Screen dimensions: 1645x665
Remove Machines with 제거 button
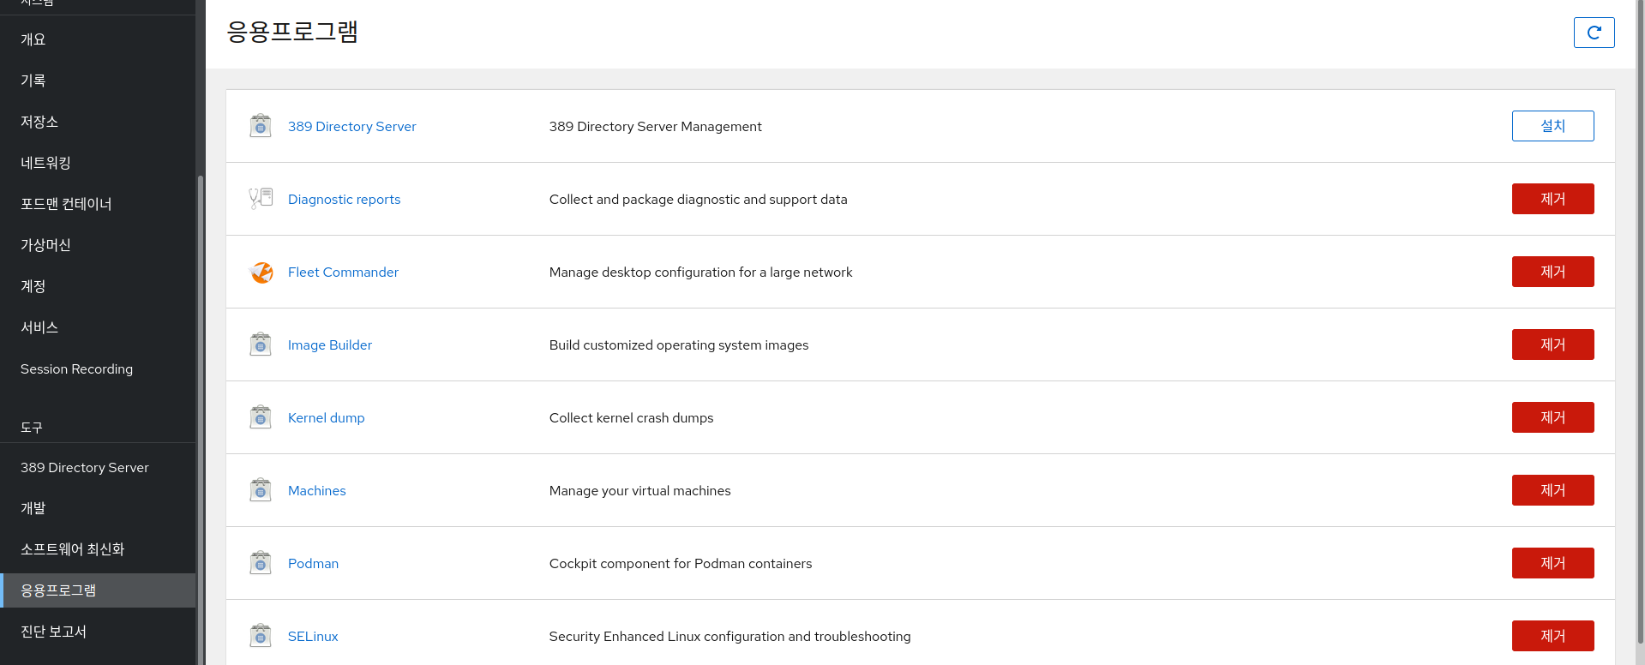tap(1552, 490)
